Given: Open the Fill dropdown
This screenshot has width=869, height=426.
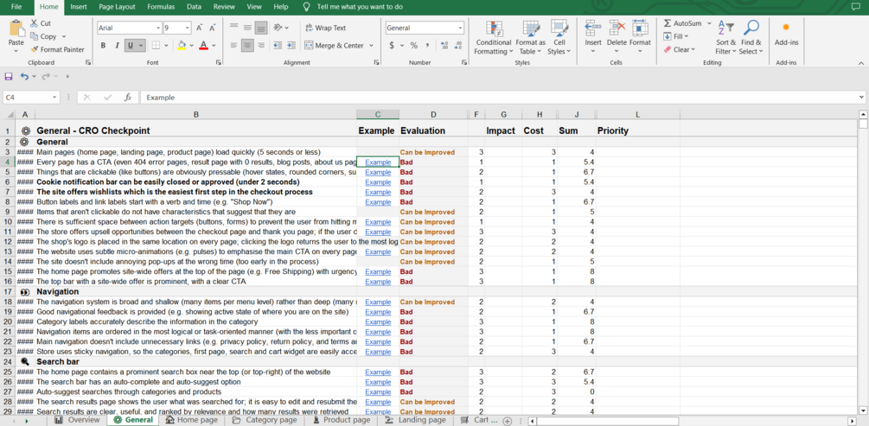Looking at the screenshot, I should coord(675,36).
